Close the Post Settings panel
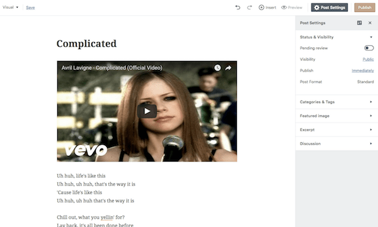 [x=370, y=23]
